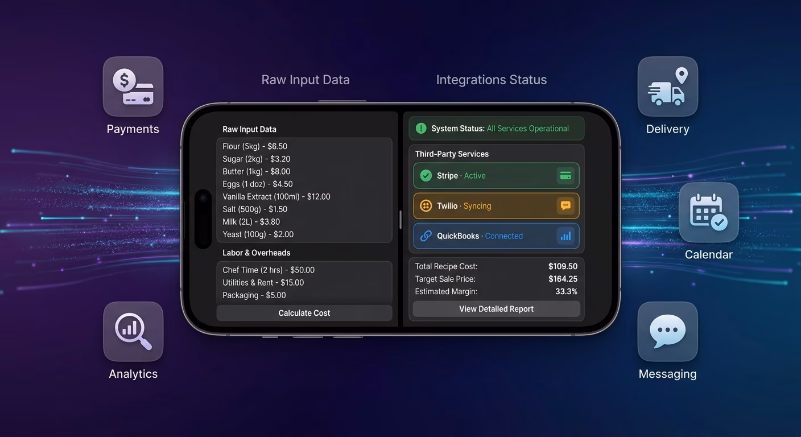Click the Raw Input Data heading above phone
The height and width of the screenshot is (437, 801).
click(x=305, y=80)
